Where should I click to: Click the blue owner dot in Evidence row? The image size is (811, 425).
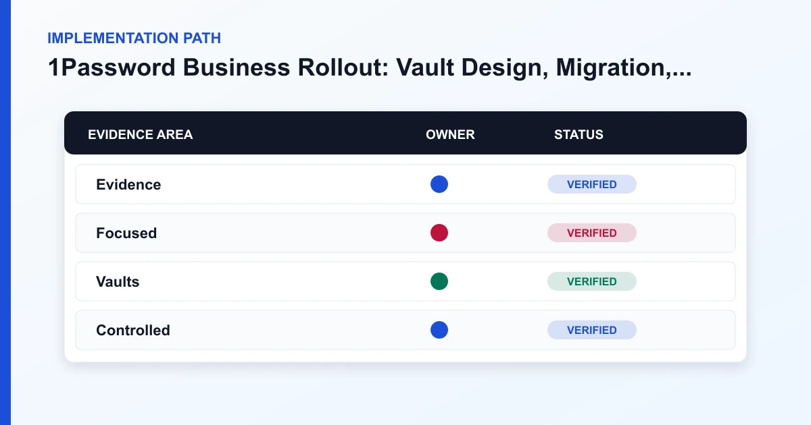point(439,184)
